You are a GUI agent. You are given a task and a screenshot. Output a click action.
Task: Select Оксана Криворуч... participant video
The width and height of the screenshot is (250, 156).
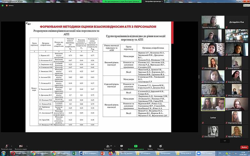pos(213,49)
